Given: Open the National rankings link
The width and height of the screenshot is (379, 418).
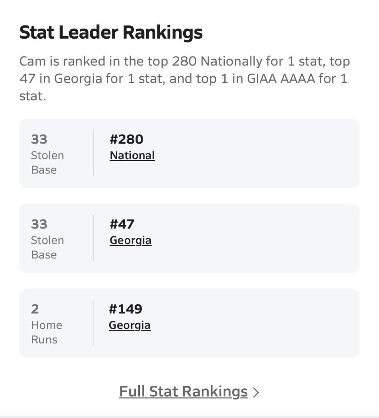Looking at the screenshot, I should (x=132, y=155).
